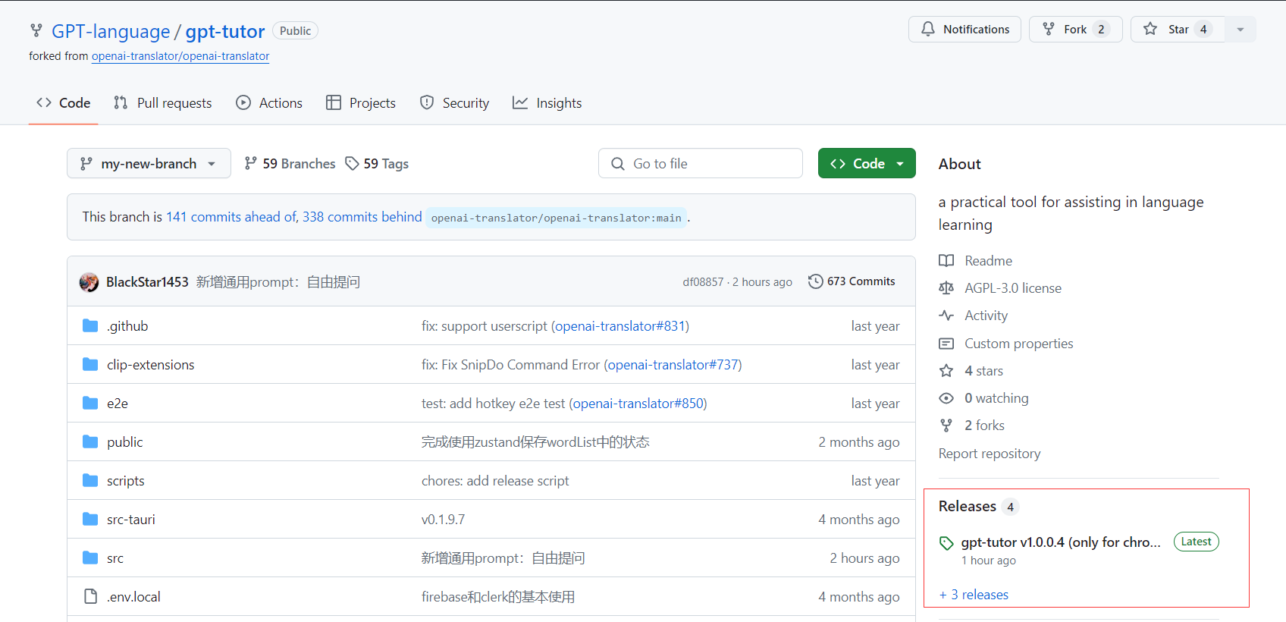The height and width of the screenshot is (622, 1286).
Task: Open the openai-translator#831 issue link
Action: (620, 326)
